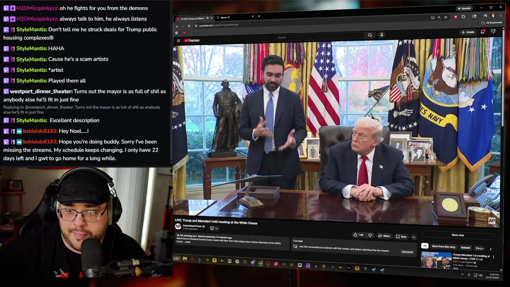
Task: Select the All filter chip
Action: pos(425,246)
